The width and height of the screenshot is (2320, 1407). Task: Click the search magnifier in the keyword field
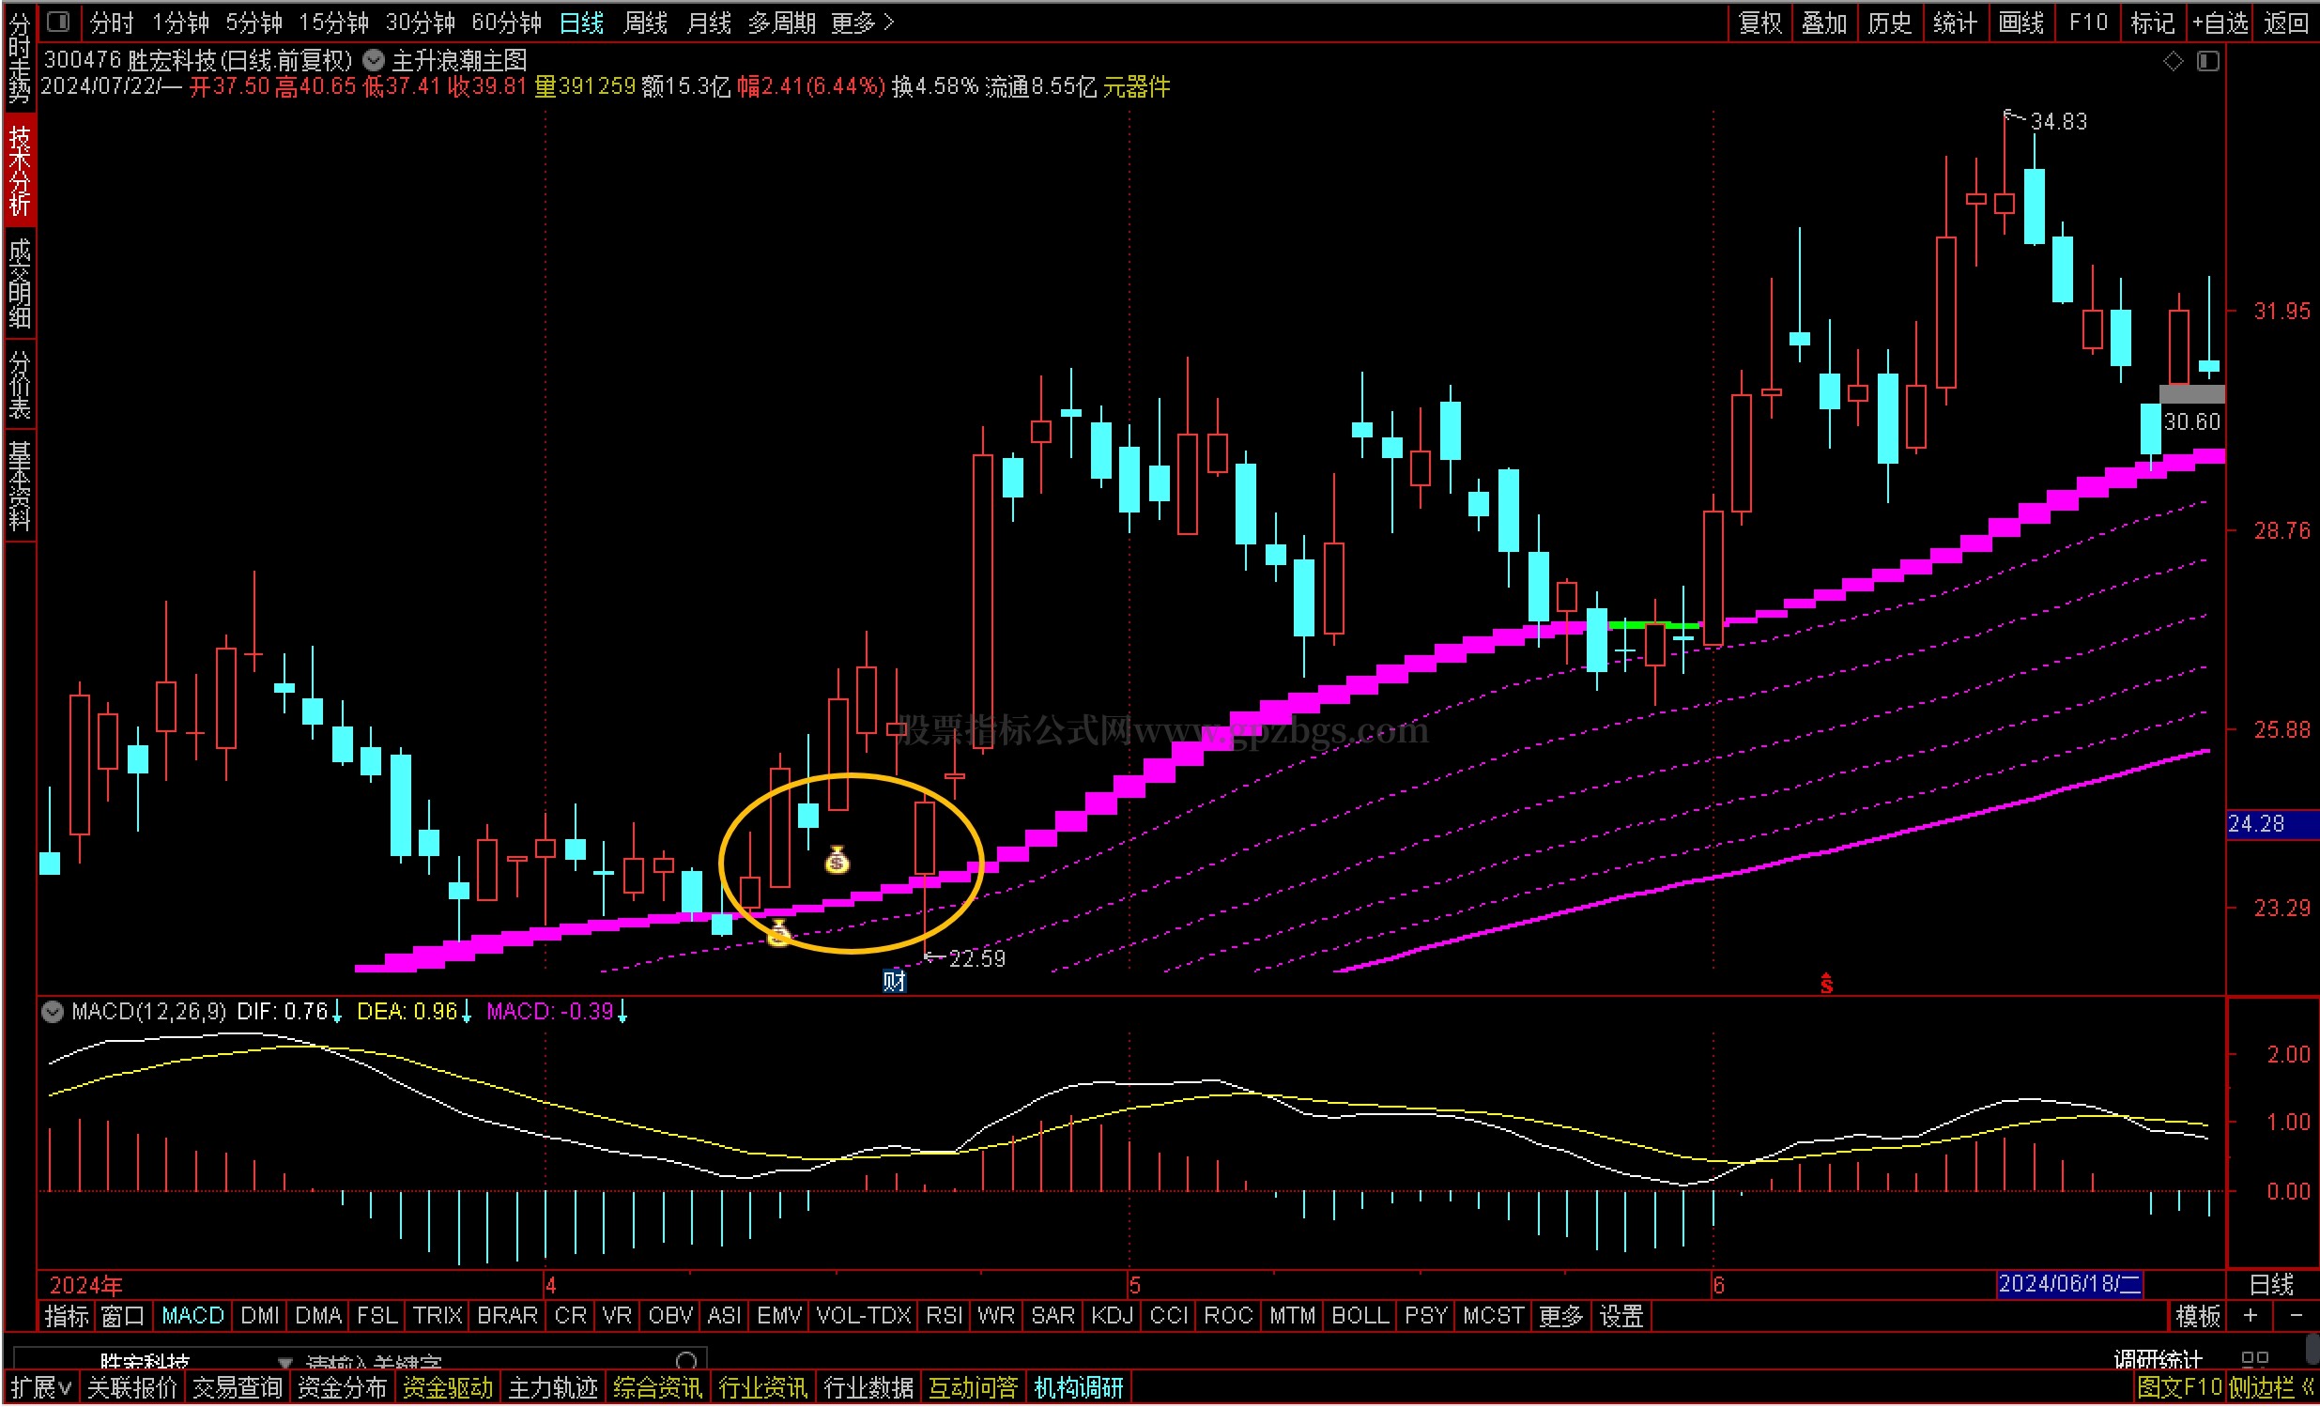[687, 1361]
